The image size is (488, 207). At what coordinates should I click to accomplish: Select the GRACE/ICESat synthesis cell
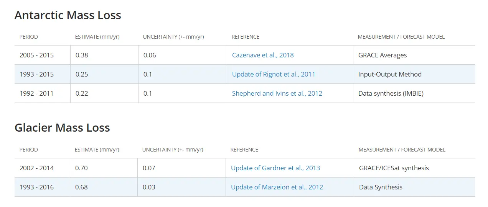[x=394, y=168]
